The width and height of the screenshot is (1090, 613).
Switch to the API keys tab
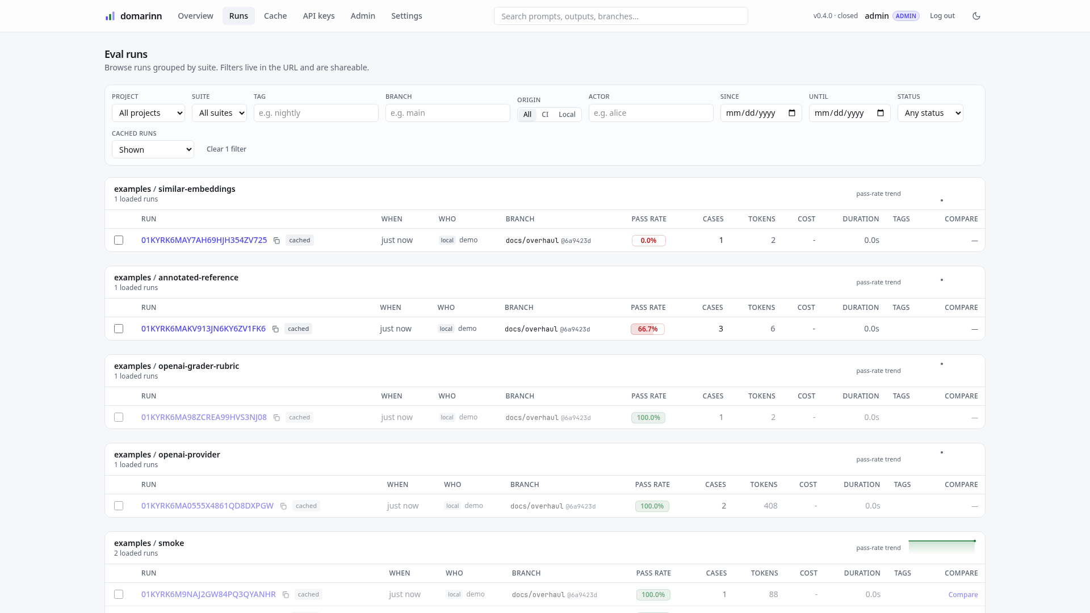pyautogui.click(x=318, y=16)
